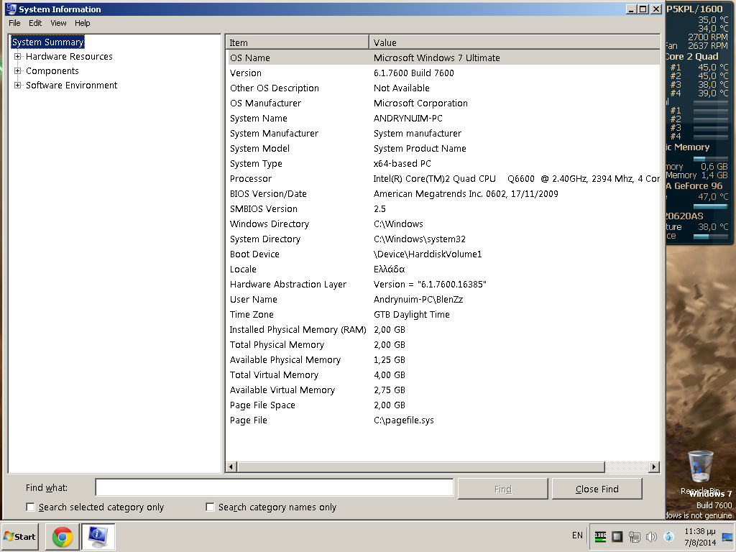
Task: Open the Edit menu
Action: pyautogui.click(x=35, y=23)
